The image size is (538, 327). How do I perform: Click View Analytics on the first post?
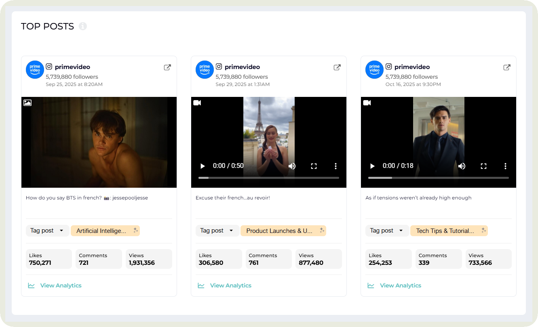61,285
